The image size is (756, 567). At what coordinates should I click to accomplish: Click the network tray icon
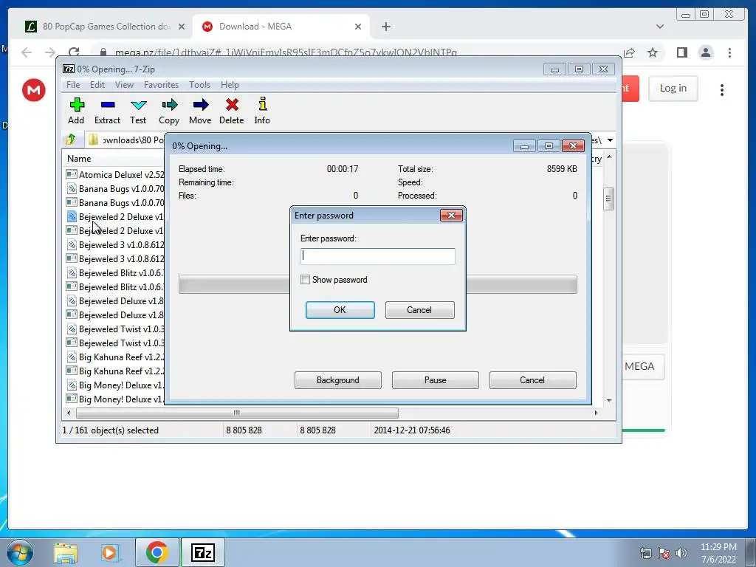coord(645,553)
